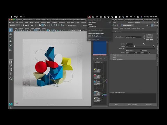Activate the Move tool in toolbox
Image resolution: width=167 pixels, height=125 pixels.
[10, 42]
